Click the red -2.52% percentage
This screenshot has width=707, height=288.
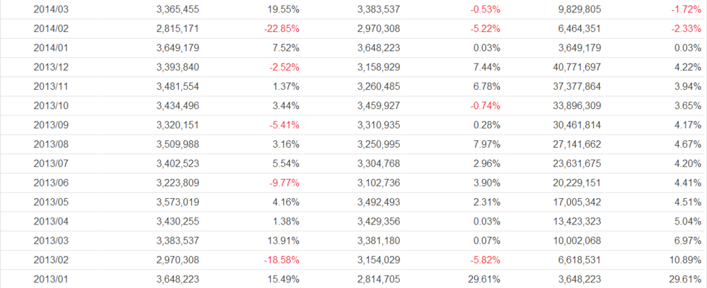click(284, 66)
